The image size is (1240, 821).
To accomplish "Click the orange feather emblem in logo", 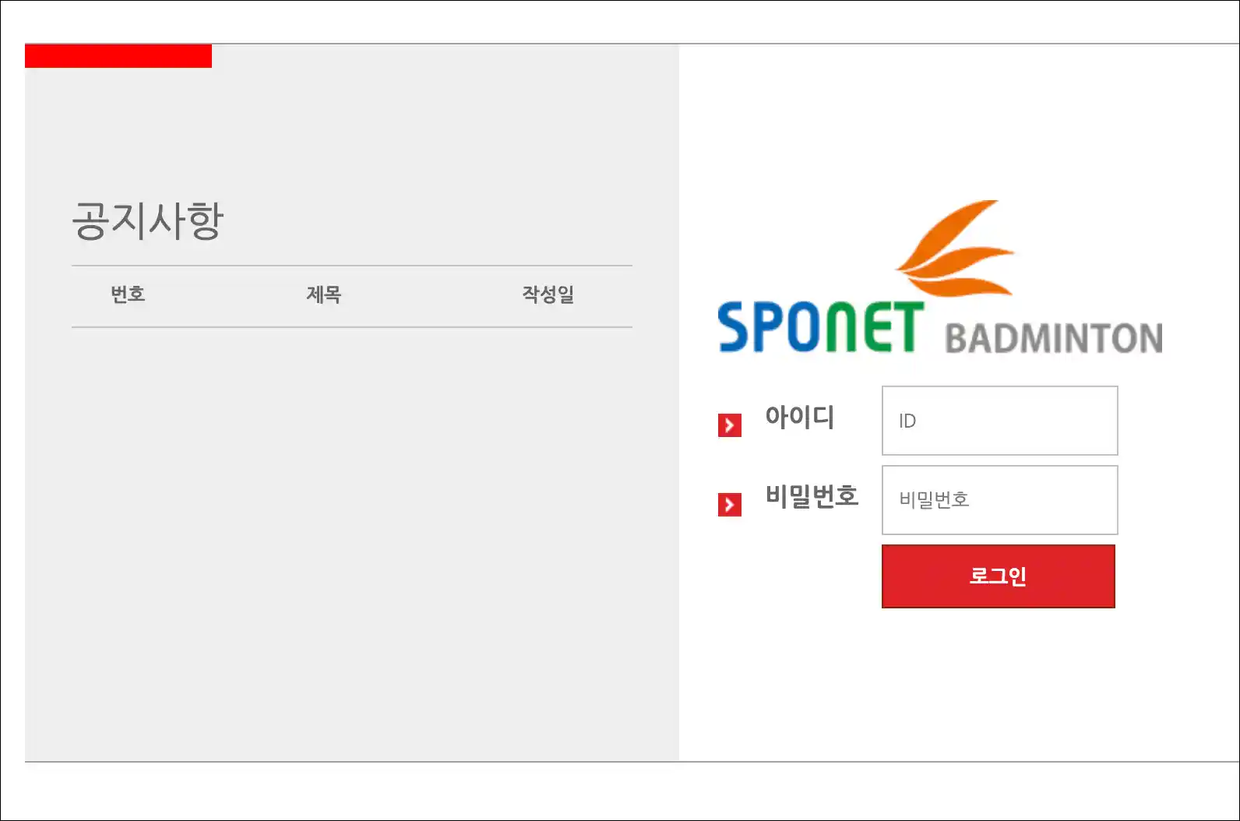I will [955, 249].
